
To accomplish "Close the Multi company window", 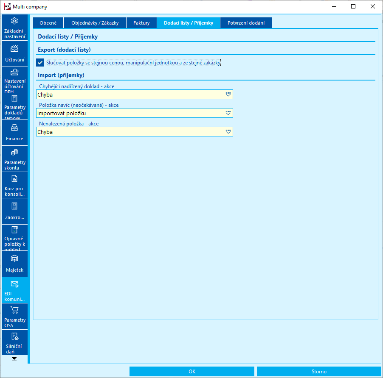I will click(373, 7).
